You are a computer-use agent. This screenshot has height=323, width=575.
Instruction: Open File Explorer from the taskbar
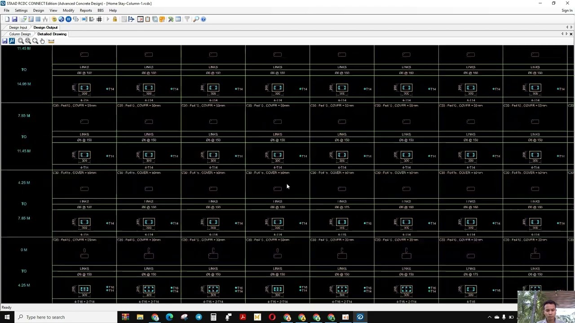pyautogui.click(x=140, y=317)
